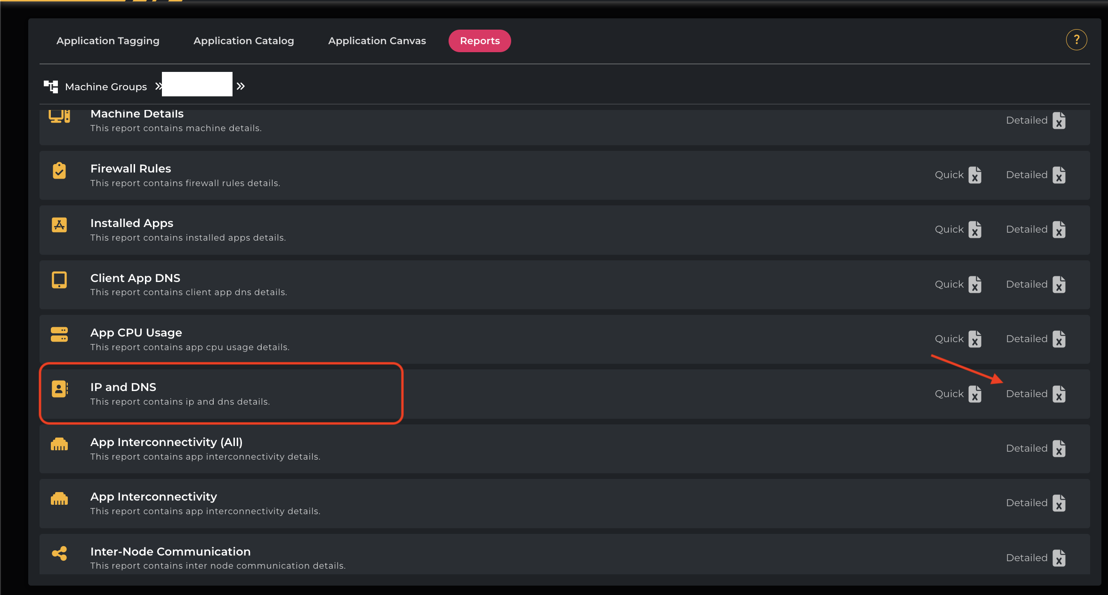Expand chevron after Machine Groups breadcrumb
Viewport: 1108px width, 595px height.
click(x=159, y=86)
